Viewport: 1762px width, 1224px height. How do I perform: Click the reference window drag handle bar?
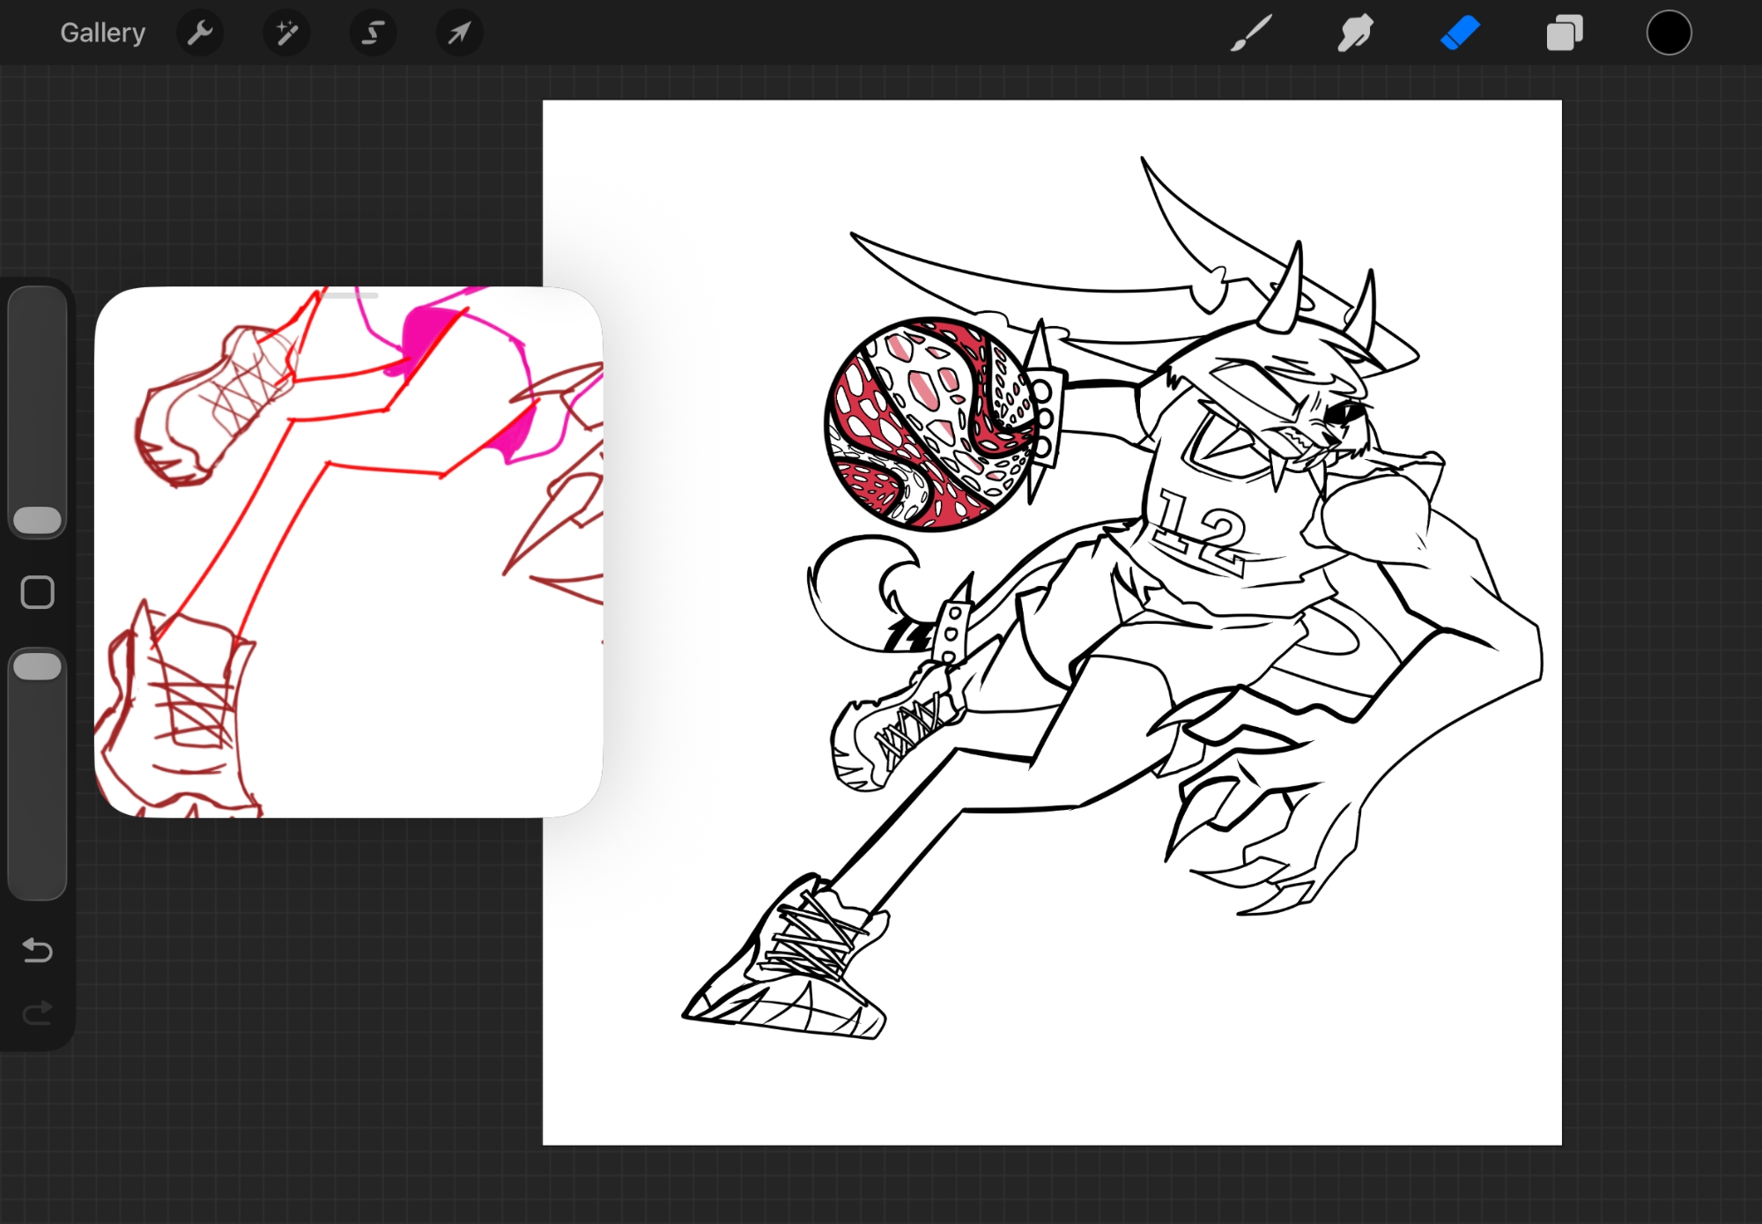point(349,296)
